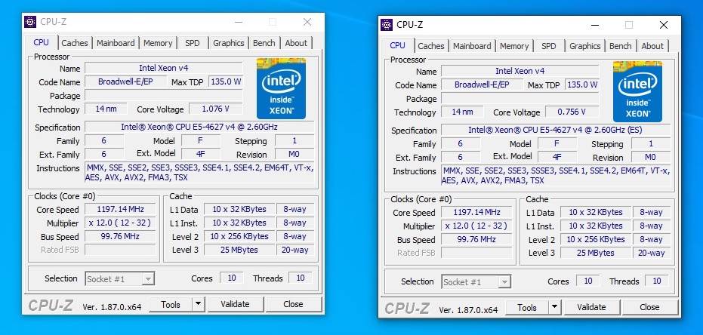This screenshot has width=703, height=335.
Task: Click Tools button in left CPU-Z window
Action: [x=171, y=304]
